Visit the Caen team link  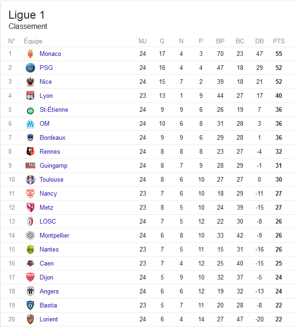pos(47,263)
